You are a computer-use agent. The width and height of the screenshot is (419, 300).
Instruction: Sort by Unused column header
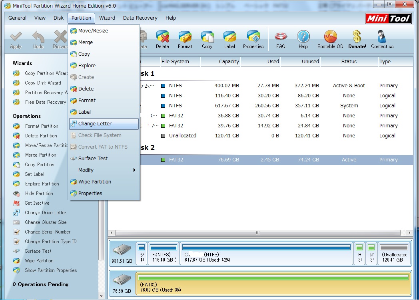tap(300, 62)
